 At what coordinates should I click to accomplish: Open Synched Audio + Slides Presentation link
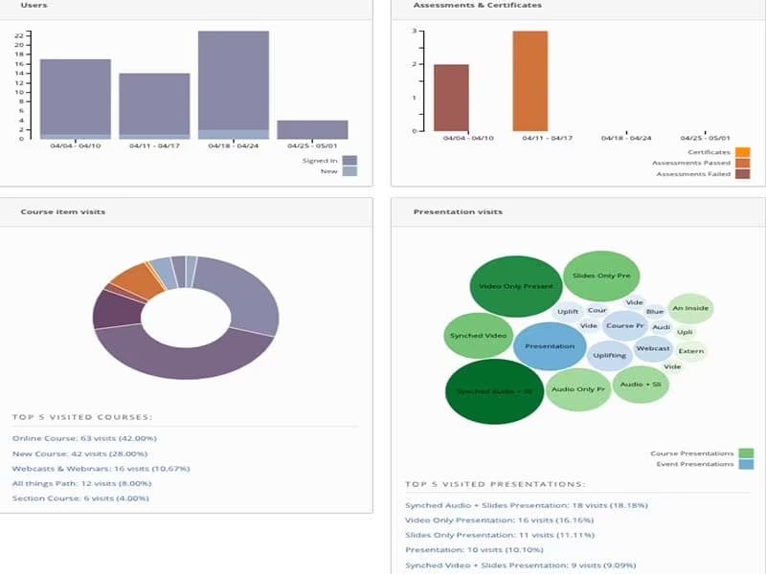[x=527, y=505]
